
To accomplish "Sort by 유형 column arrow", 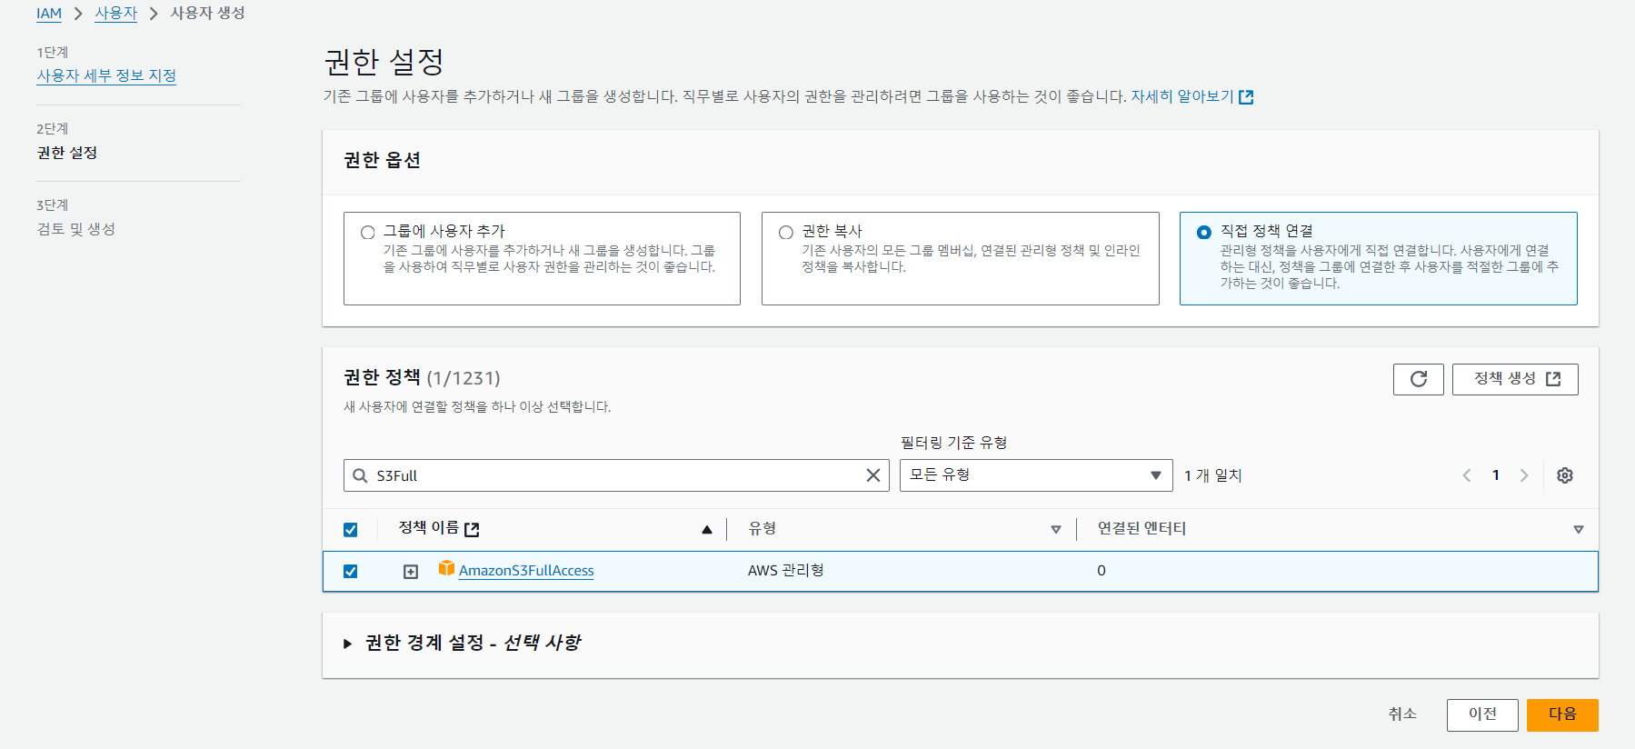I will pos(1056,530).
